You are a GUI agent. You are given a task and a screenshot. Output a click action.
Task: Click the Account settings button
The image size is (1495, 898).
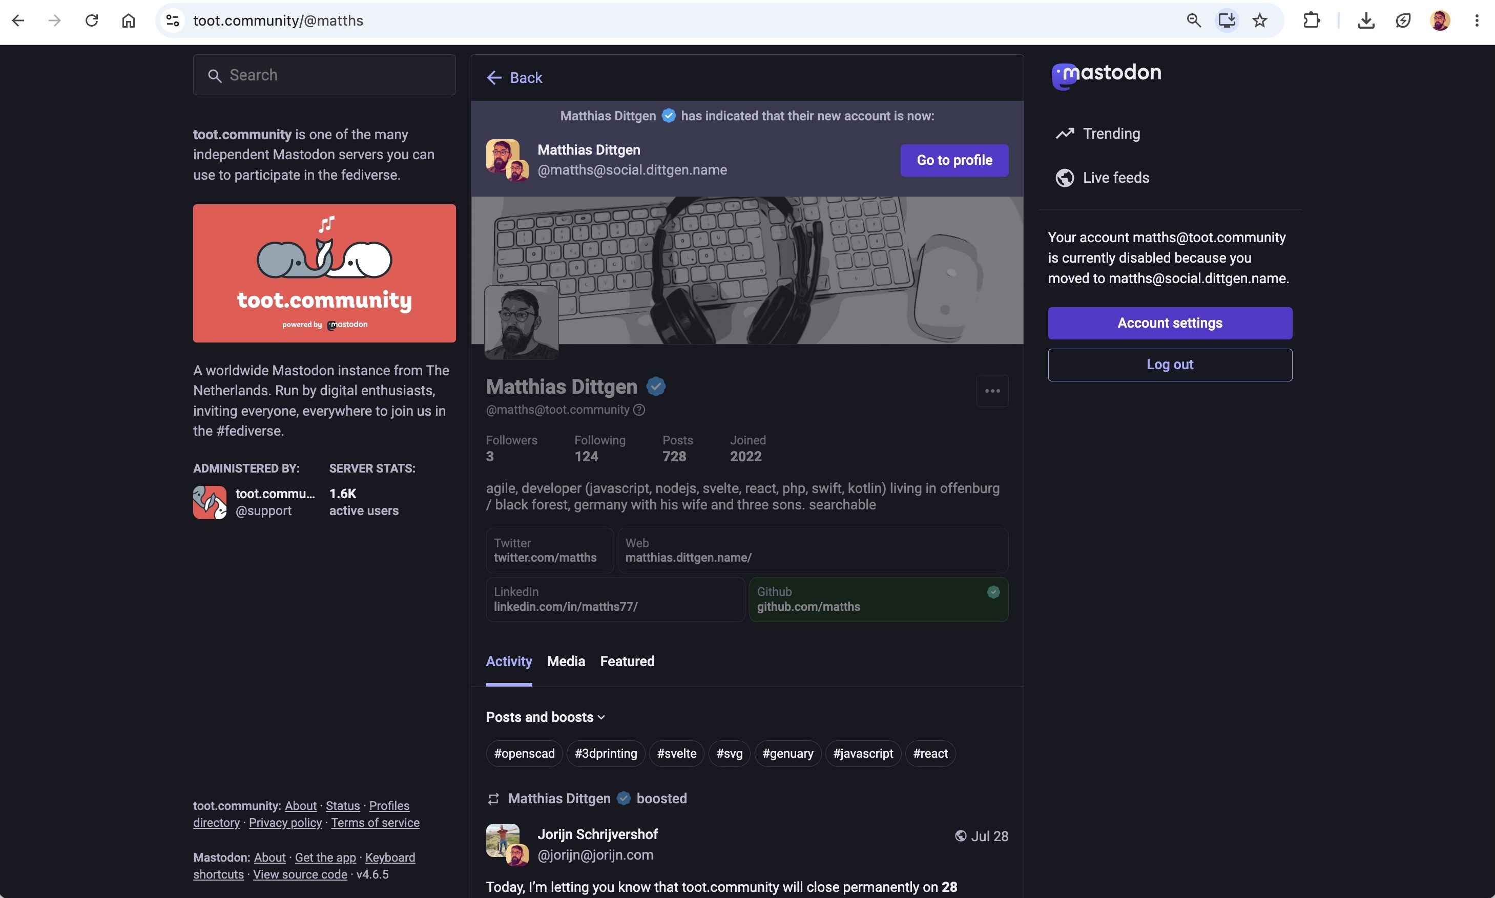tap(1170, 323)
